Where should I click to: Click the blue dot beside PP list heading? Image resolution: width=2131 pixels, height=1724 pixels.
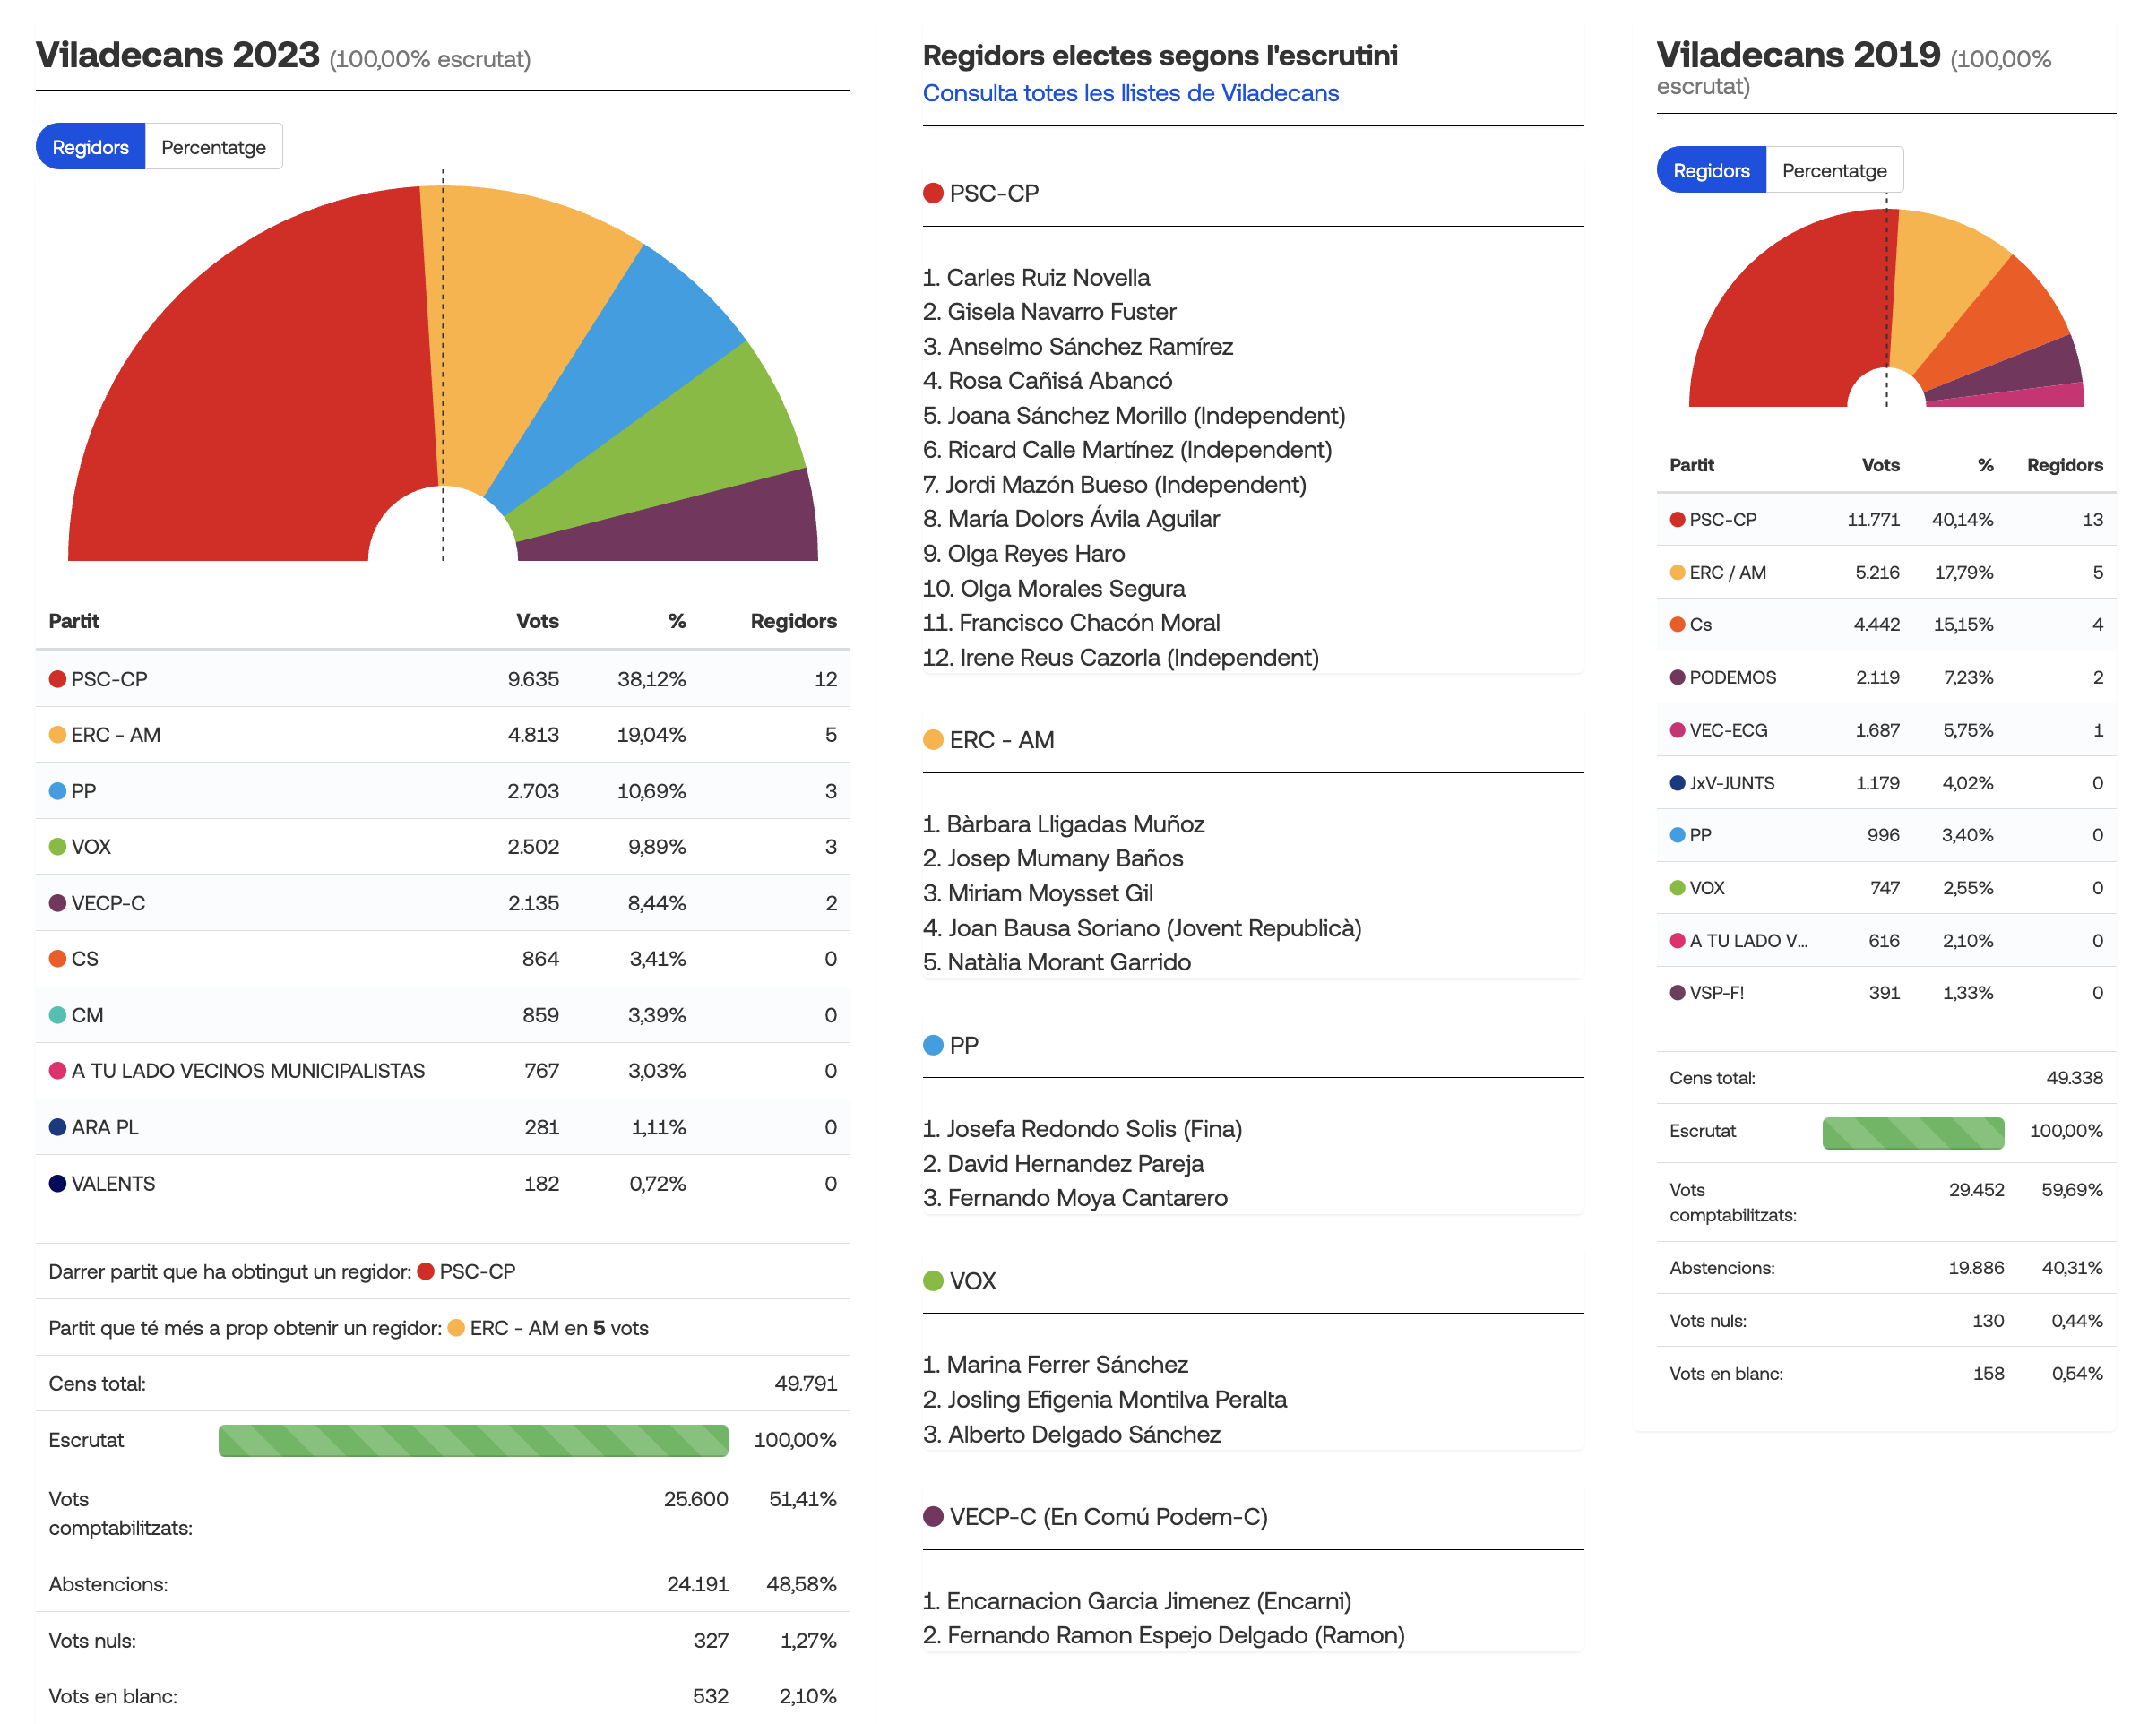click(933, 1045)
